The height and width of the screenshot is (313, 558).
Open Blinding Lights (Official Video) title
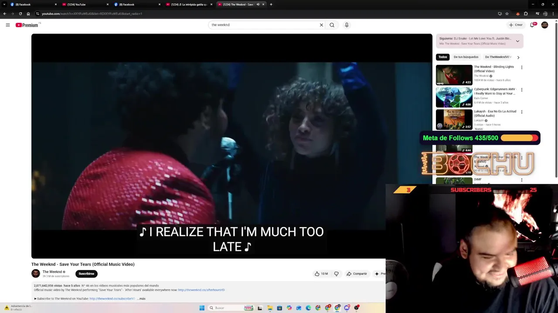494,69
